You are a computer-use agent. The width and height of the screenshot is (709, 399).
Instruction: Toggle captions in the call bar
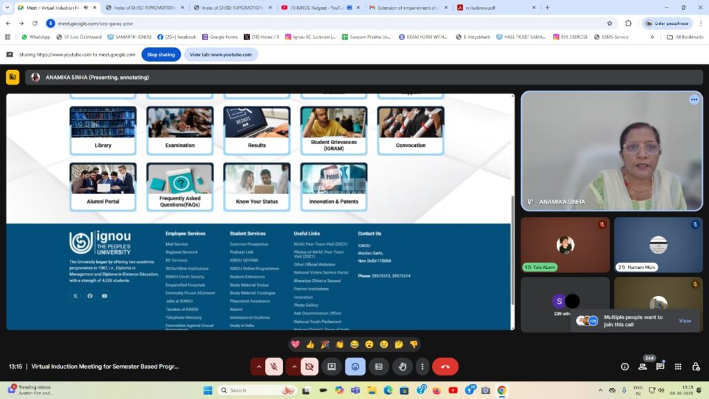point(379,366)
